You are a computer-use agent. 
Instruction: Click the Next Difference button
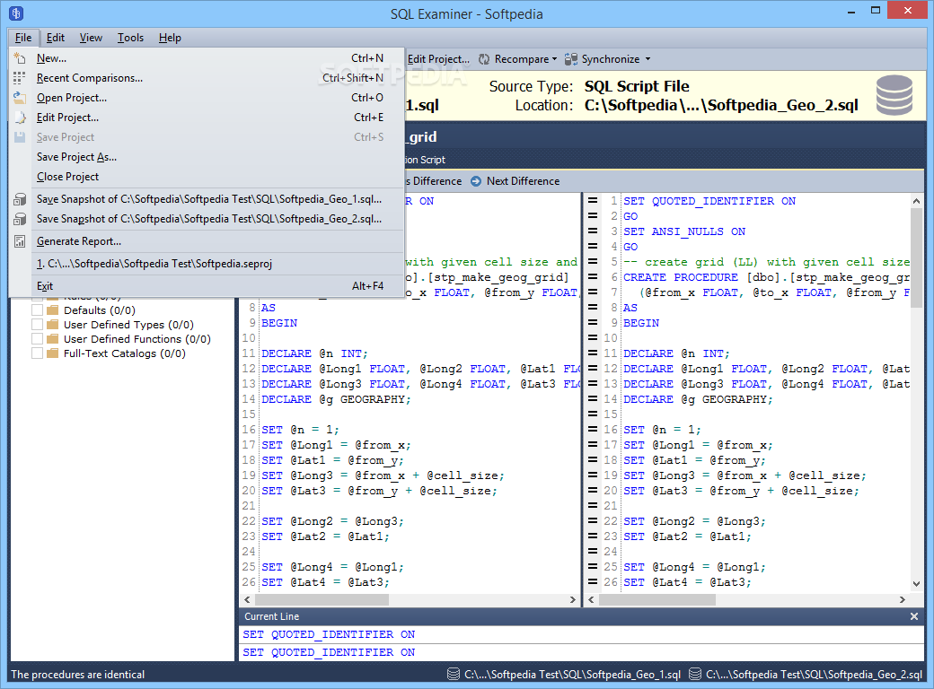coord(515,181)
